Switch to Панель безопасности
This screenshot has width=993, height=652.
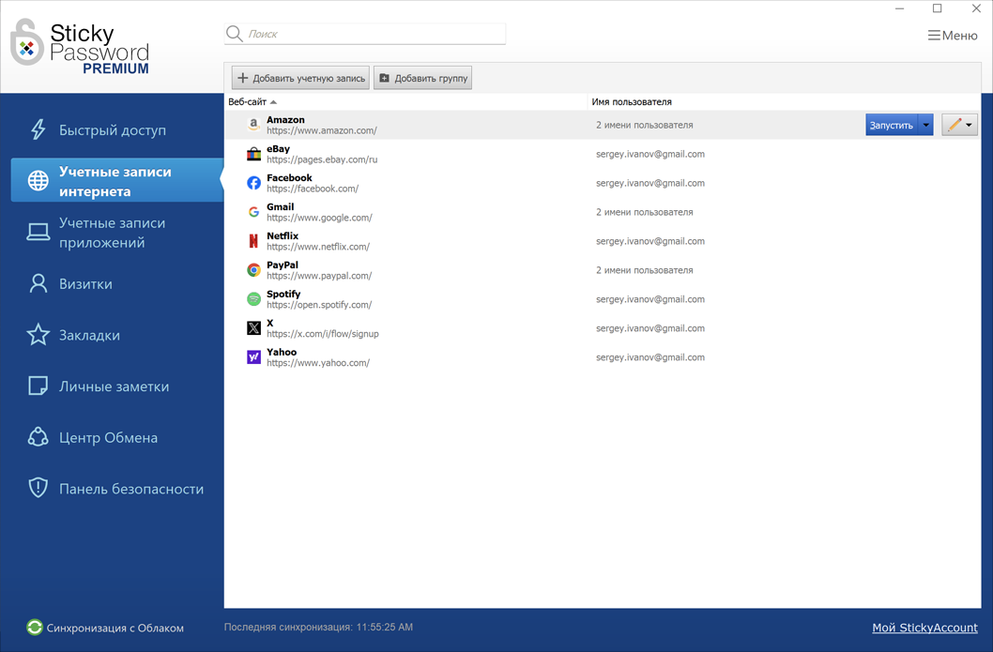(130, 489)
